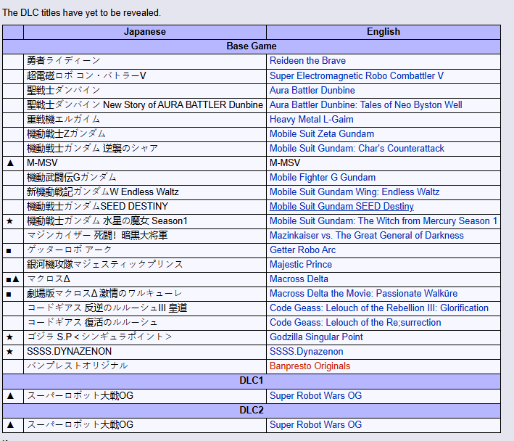
Task: Click the DLC1 section header
Action: pos(252,381)
